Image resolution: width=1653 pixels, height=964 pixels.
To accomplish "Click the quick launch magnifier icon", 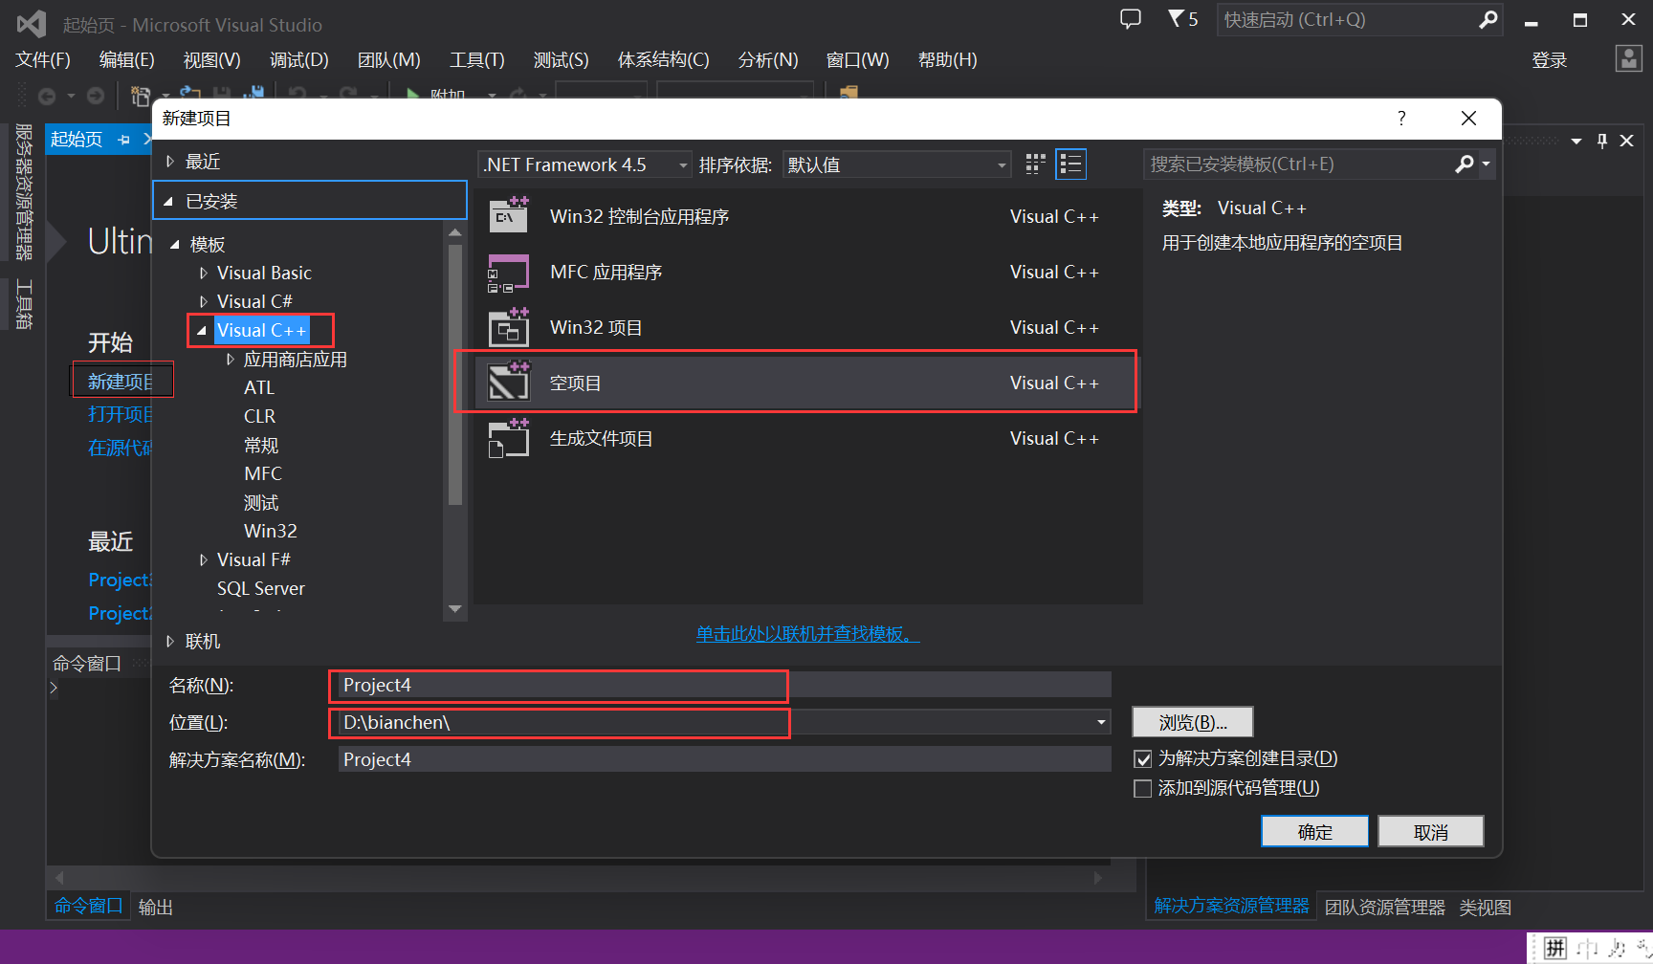I will [x=1488, y=19].
